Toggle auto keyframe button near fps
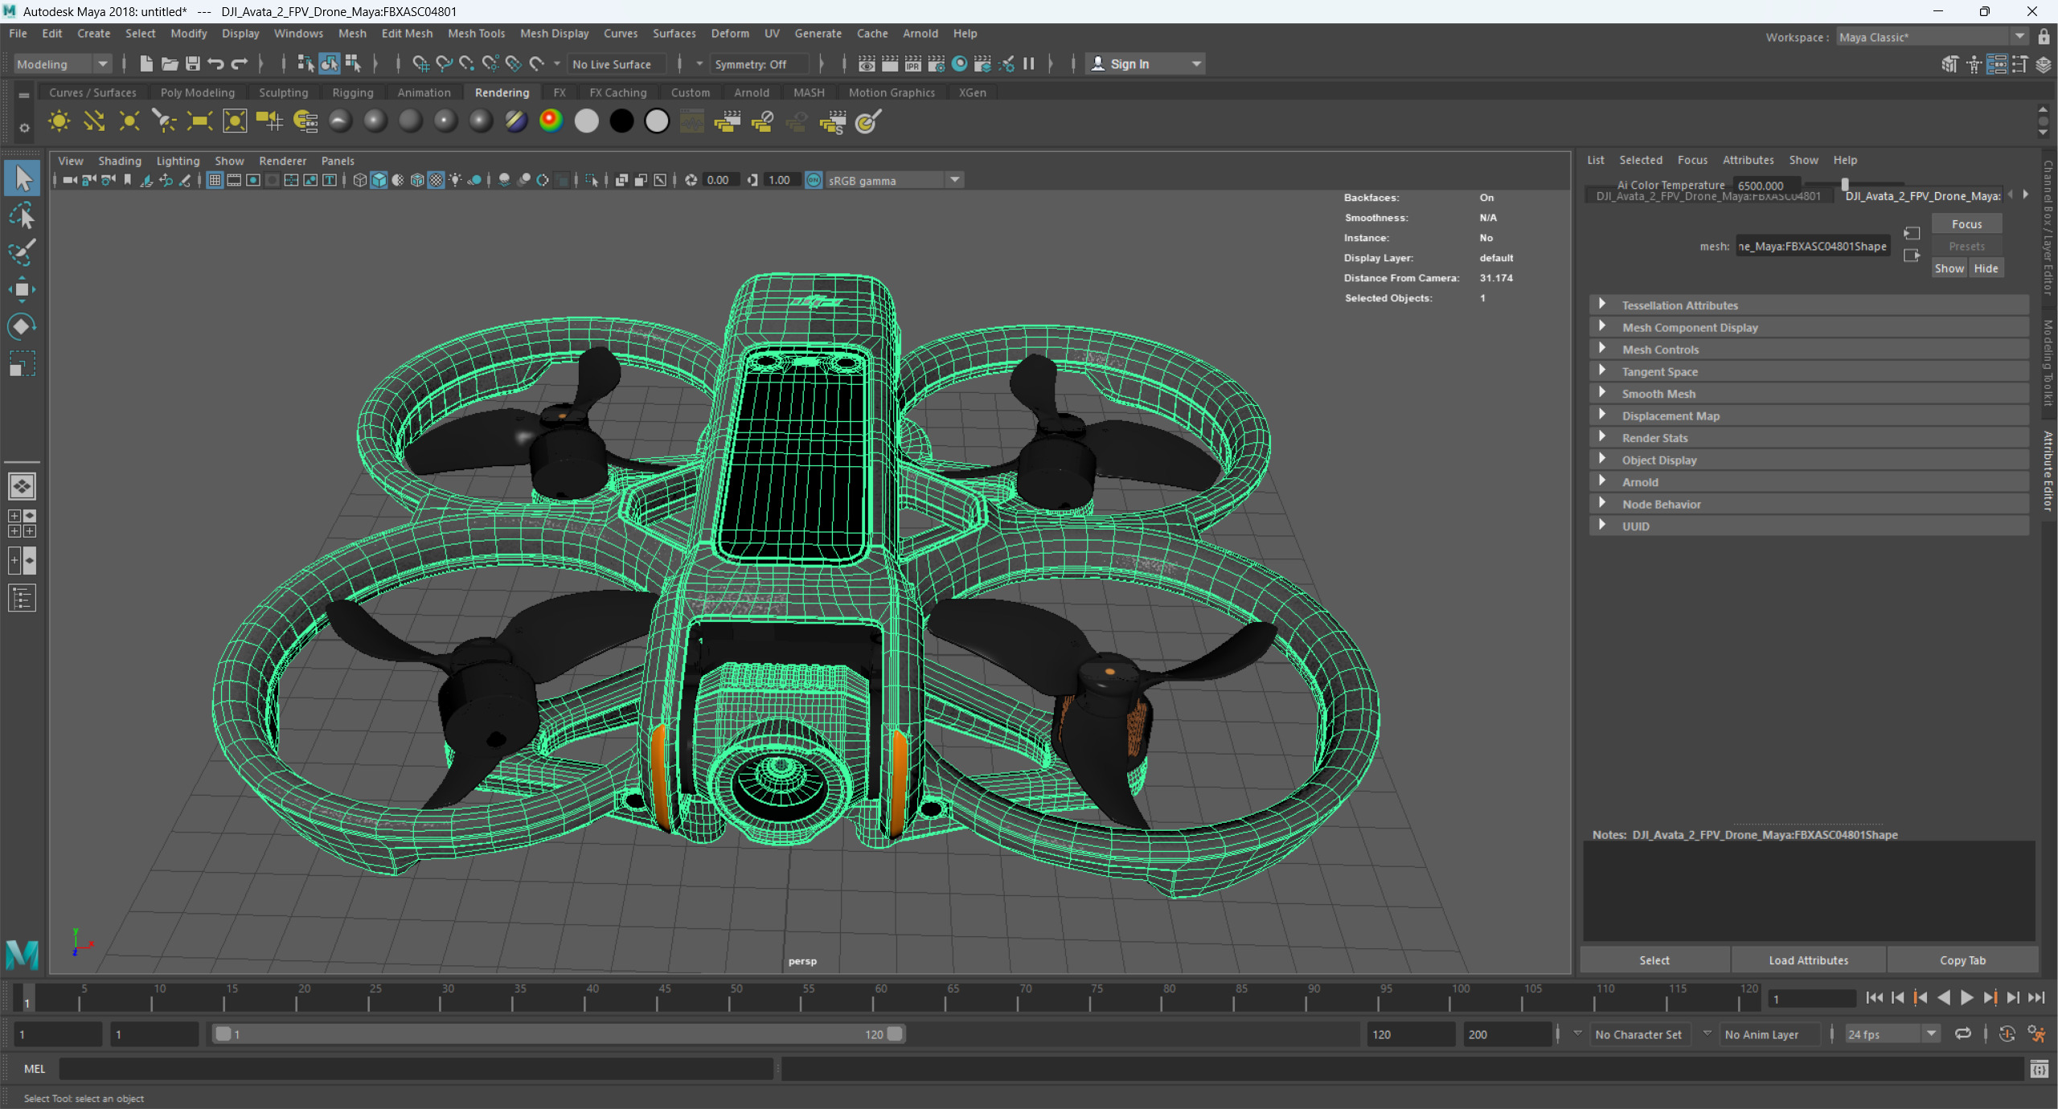Screen dimensions: 2058x1109 [x=2007, y=1034]
